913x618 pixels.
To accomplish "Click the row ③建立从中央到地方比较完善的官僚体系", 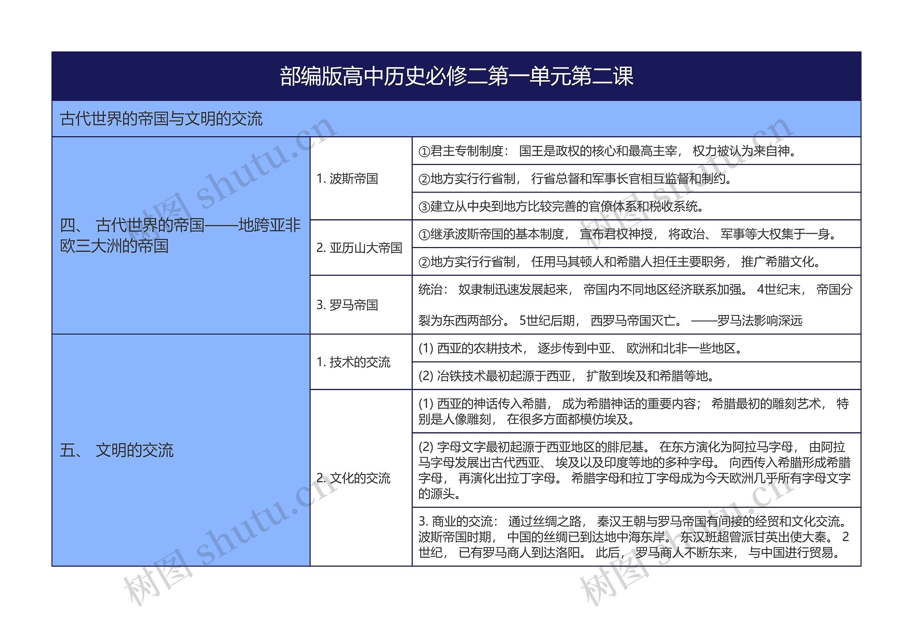I will pos(637,206).
